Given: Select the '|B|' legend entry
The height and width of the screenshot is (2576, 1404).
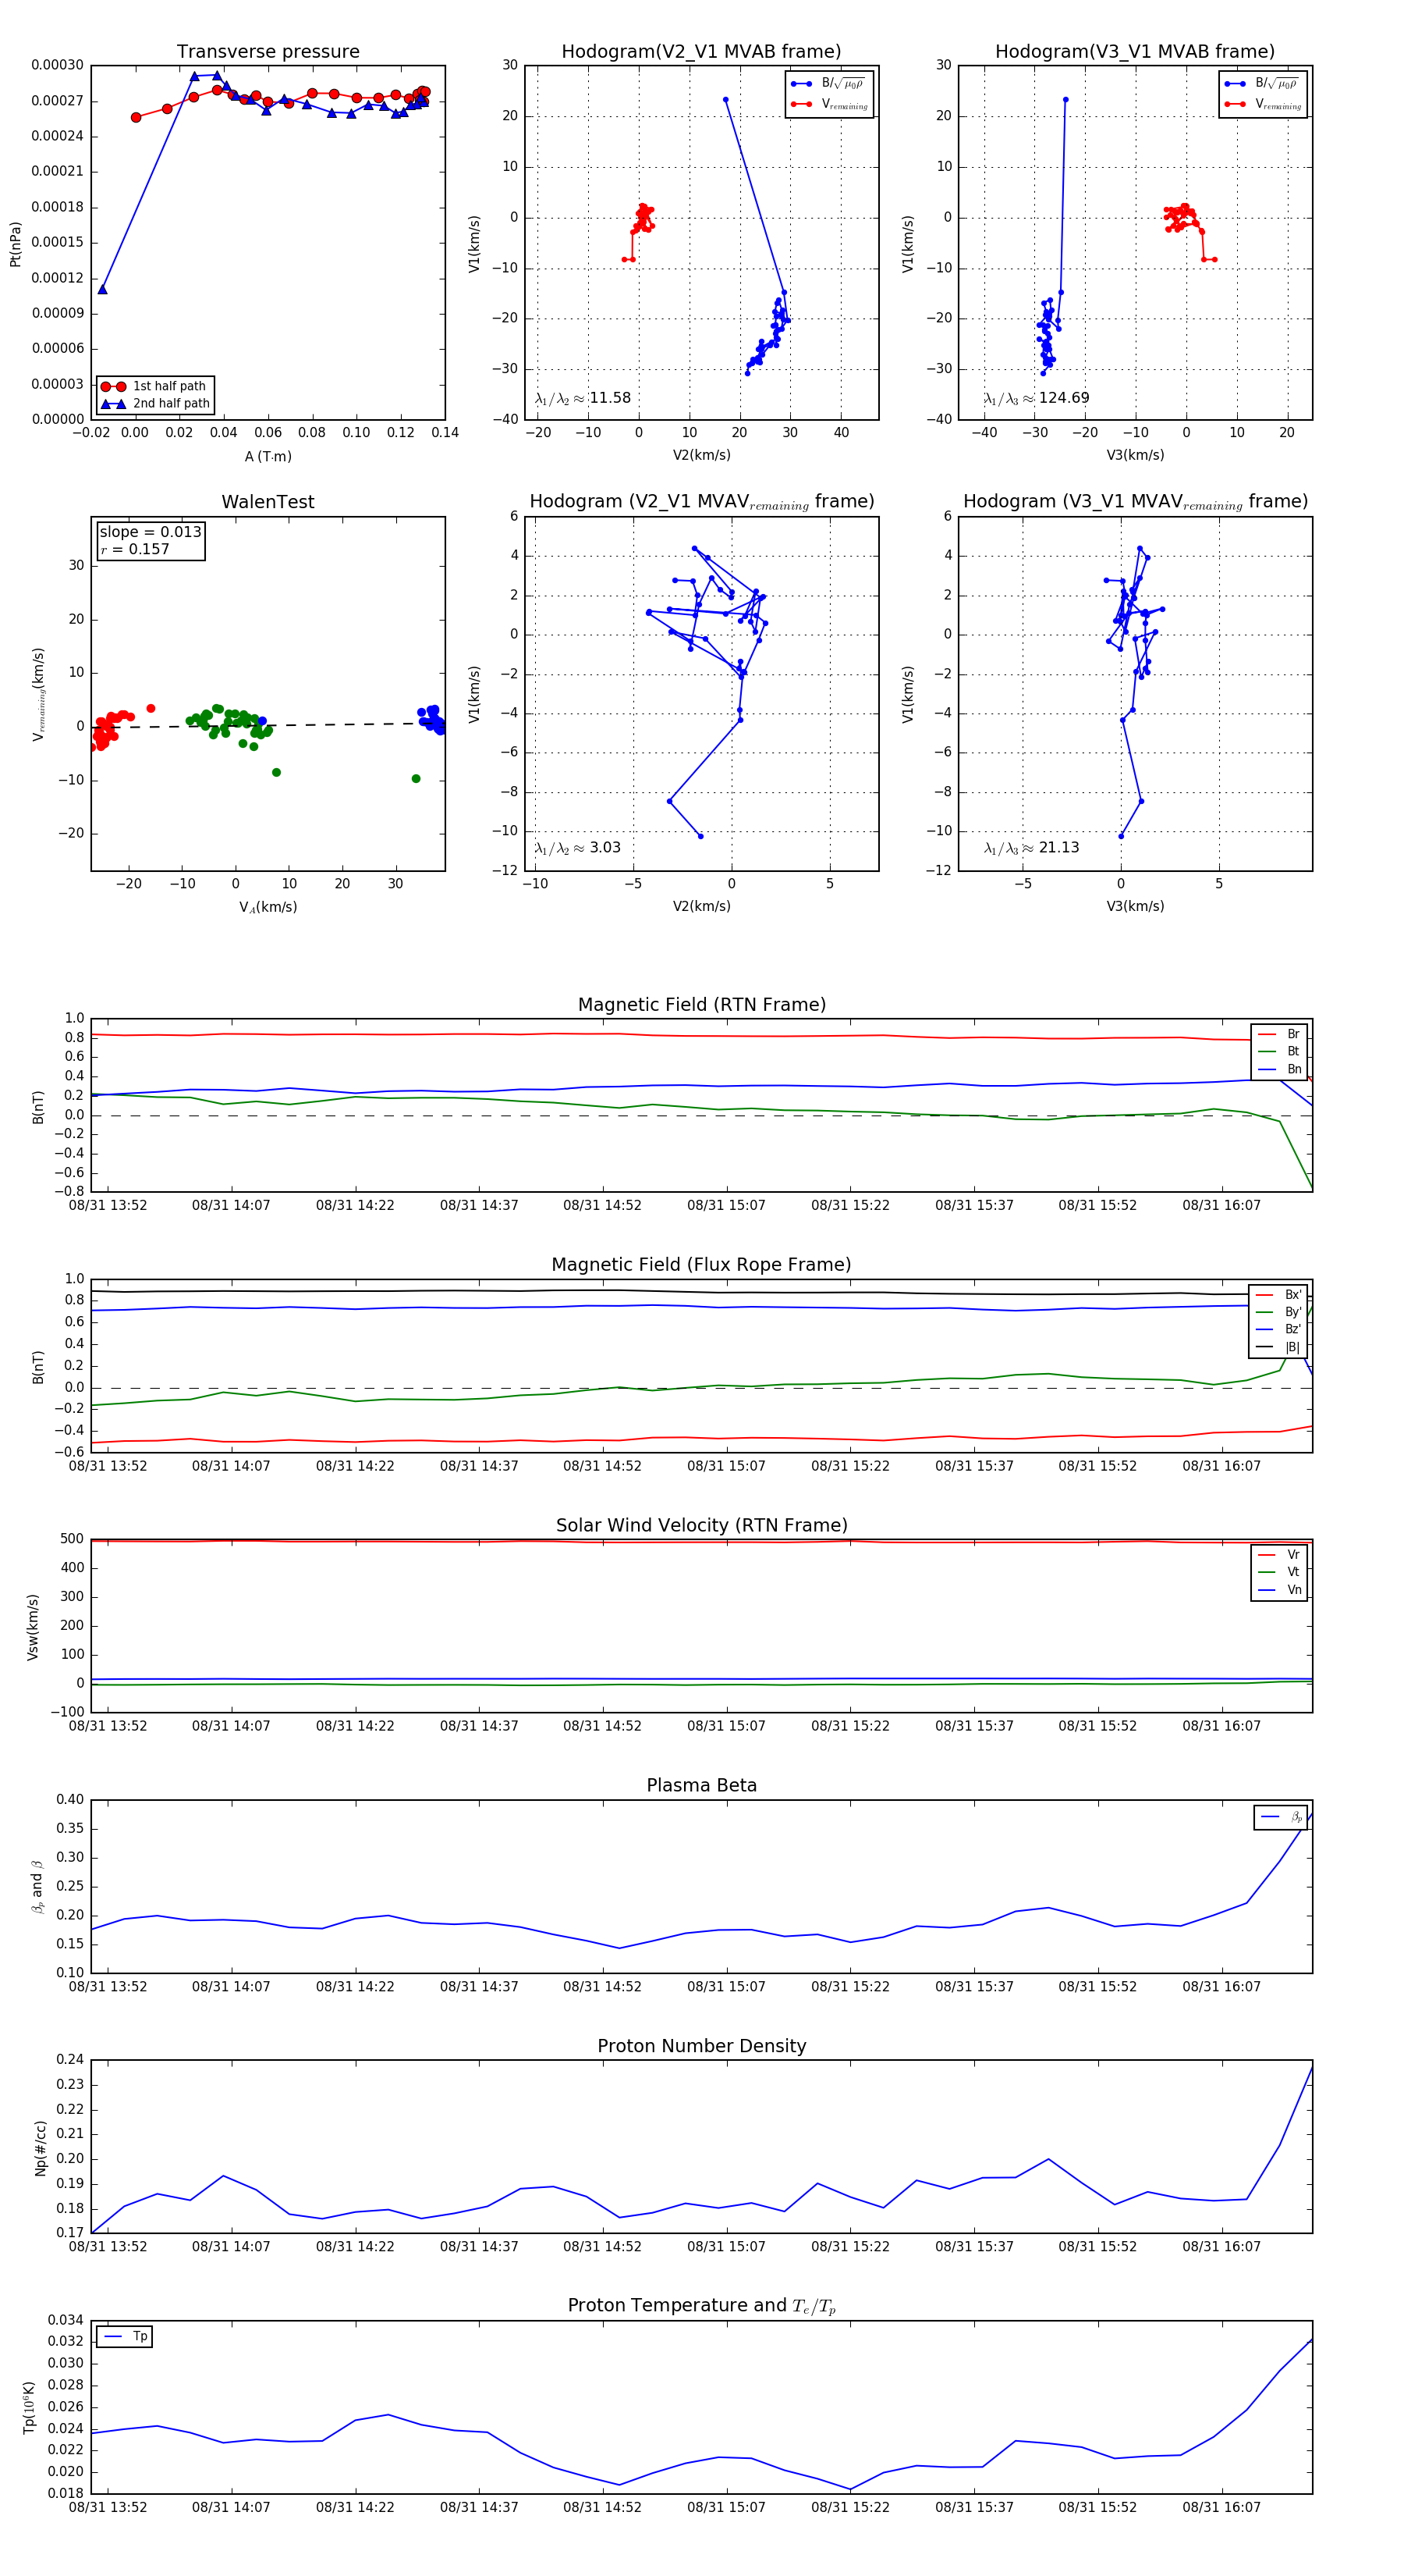Looking at the screenshot, I should pos(1278,1347).
